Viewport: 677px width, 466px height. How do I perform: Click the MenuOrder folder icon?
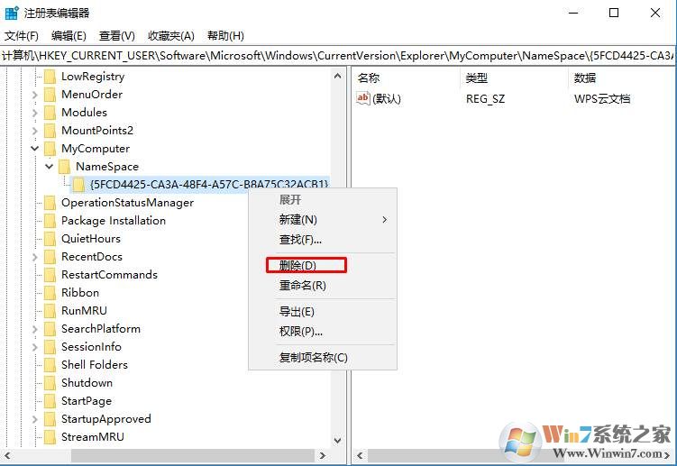(50, 95)
